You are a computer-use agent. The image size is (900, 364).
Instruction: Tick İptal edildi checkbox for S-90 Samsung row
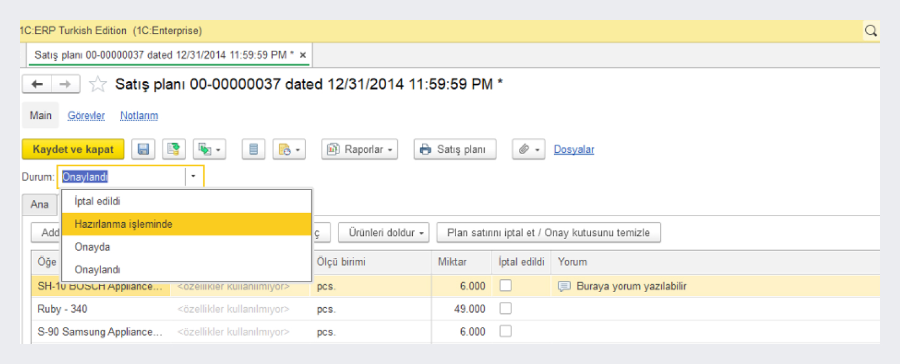(x=505, y=332)
